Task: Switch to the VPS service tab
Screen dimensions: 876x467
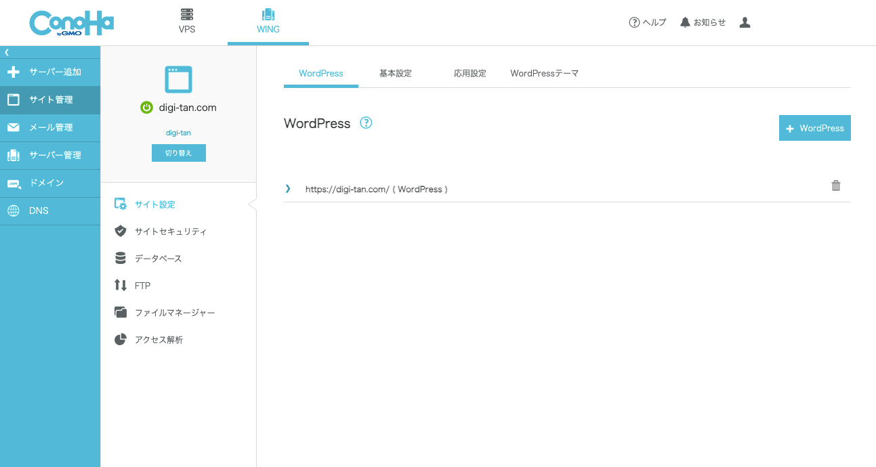Action: [x=187, y=22]
